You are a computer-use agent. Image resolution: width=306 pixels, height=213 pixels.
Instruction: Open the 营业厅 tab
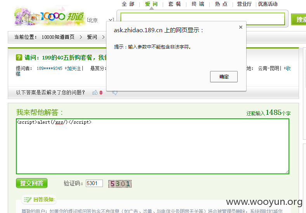pos(244,4)
